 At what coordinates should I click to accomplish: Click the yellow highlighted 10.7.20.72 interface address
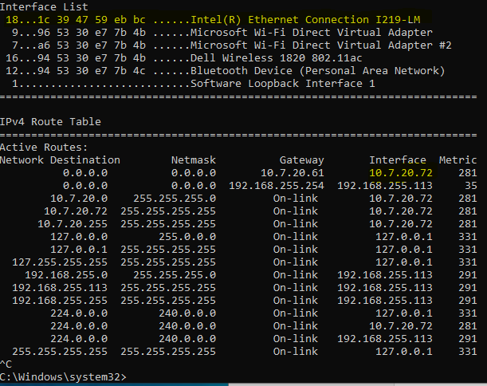point(401,173)
